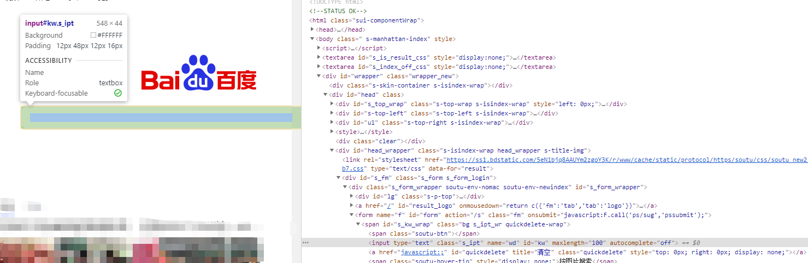The width and height of the screenshot is (808, 263).
Task: Collapse the s_form_wrapper div node
Action: coord(345,187)
